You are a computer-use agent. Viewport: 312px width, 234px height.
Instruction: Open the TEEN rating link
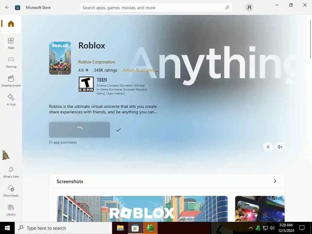pos(102,80)
